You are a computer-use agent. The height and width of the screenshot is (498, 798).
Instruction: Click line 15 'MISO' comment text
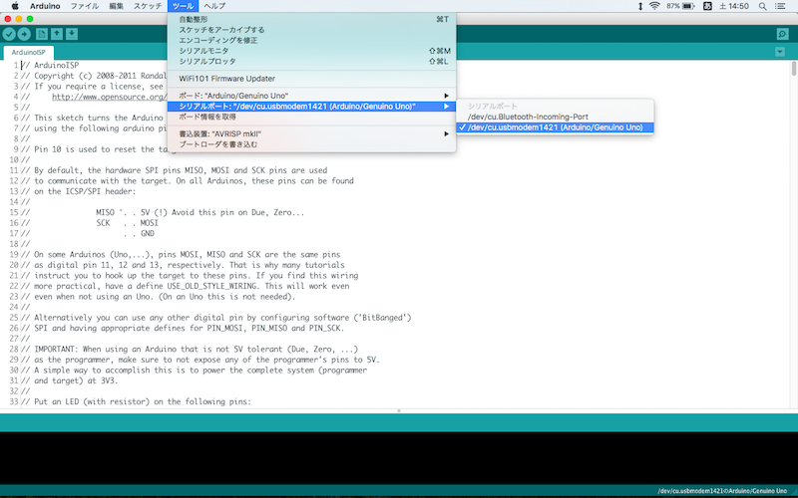tap(106, 212)
